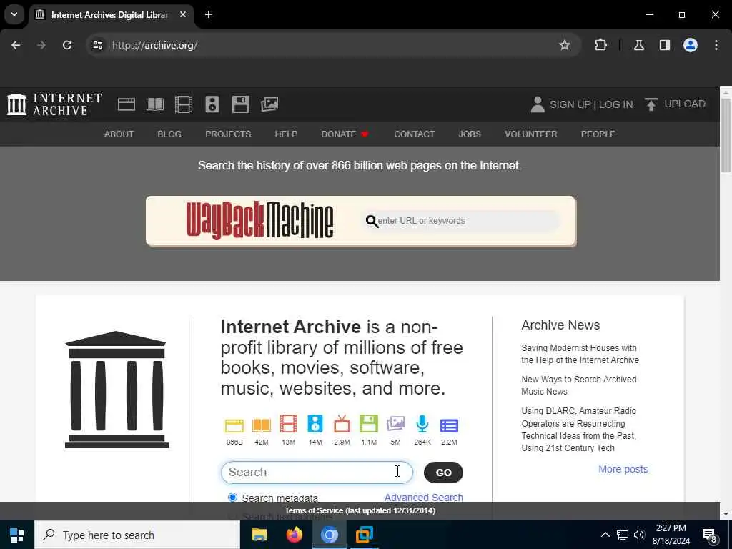Click the blue speaker icon labeled 14M
Image resolution: width=732 pixels, height=549 pixels.
[315, 424]
